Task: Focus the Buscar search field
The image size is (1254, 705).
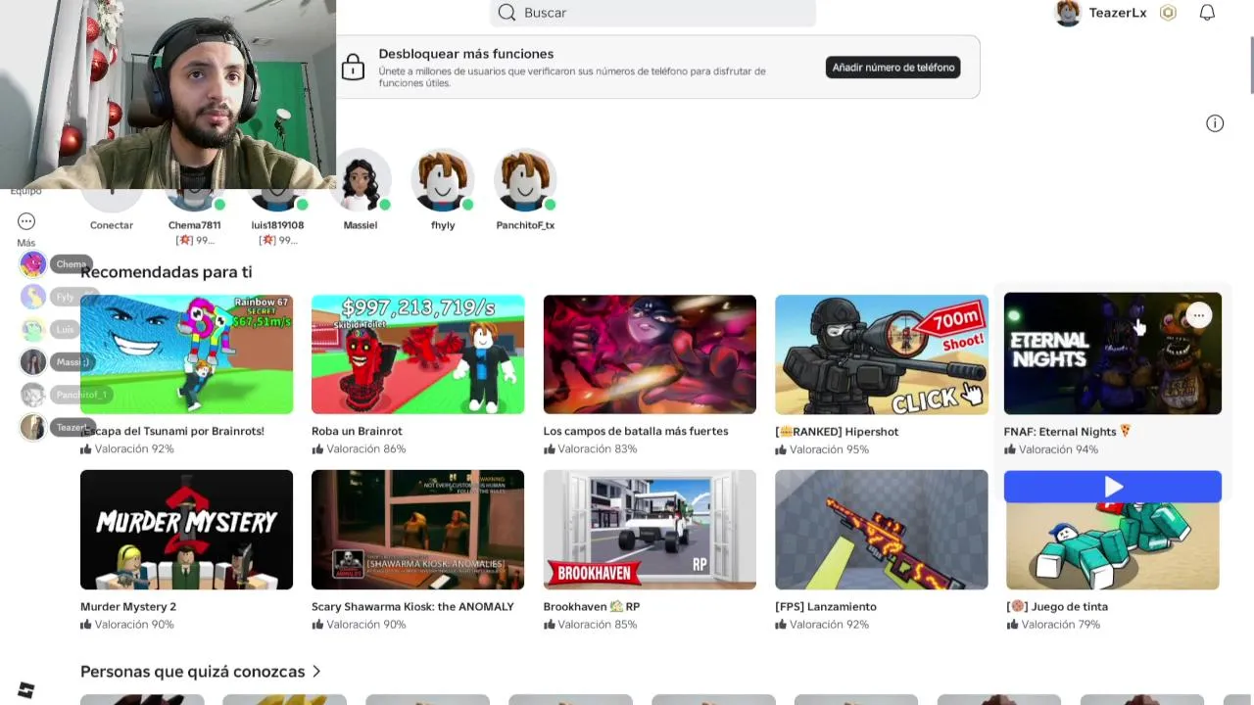Action: pos(652,13)
